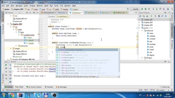The height and width of the screenshot is (98, 175).
Task: Open the Refactor menu
Action: (40, 6)
